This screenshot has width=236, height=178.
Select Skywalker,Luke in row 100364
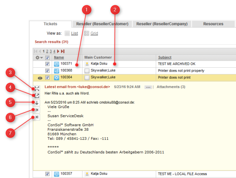click(x=103, y=77)
